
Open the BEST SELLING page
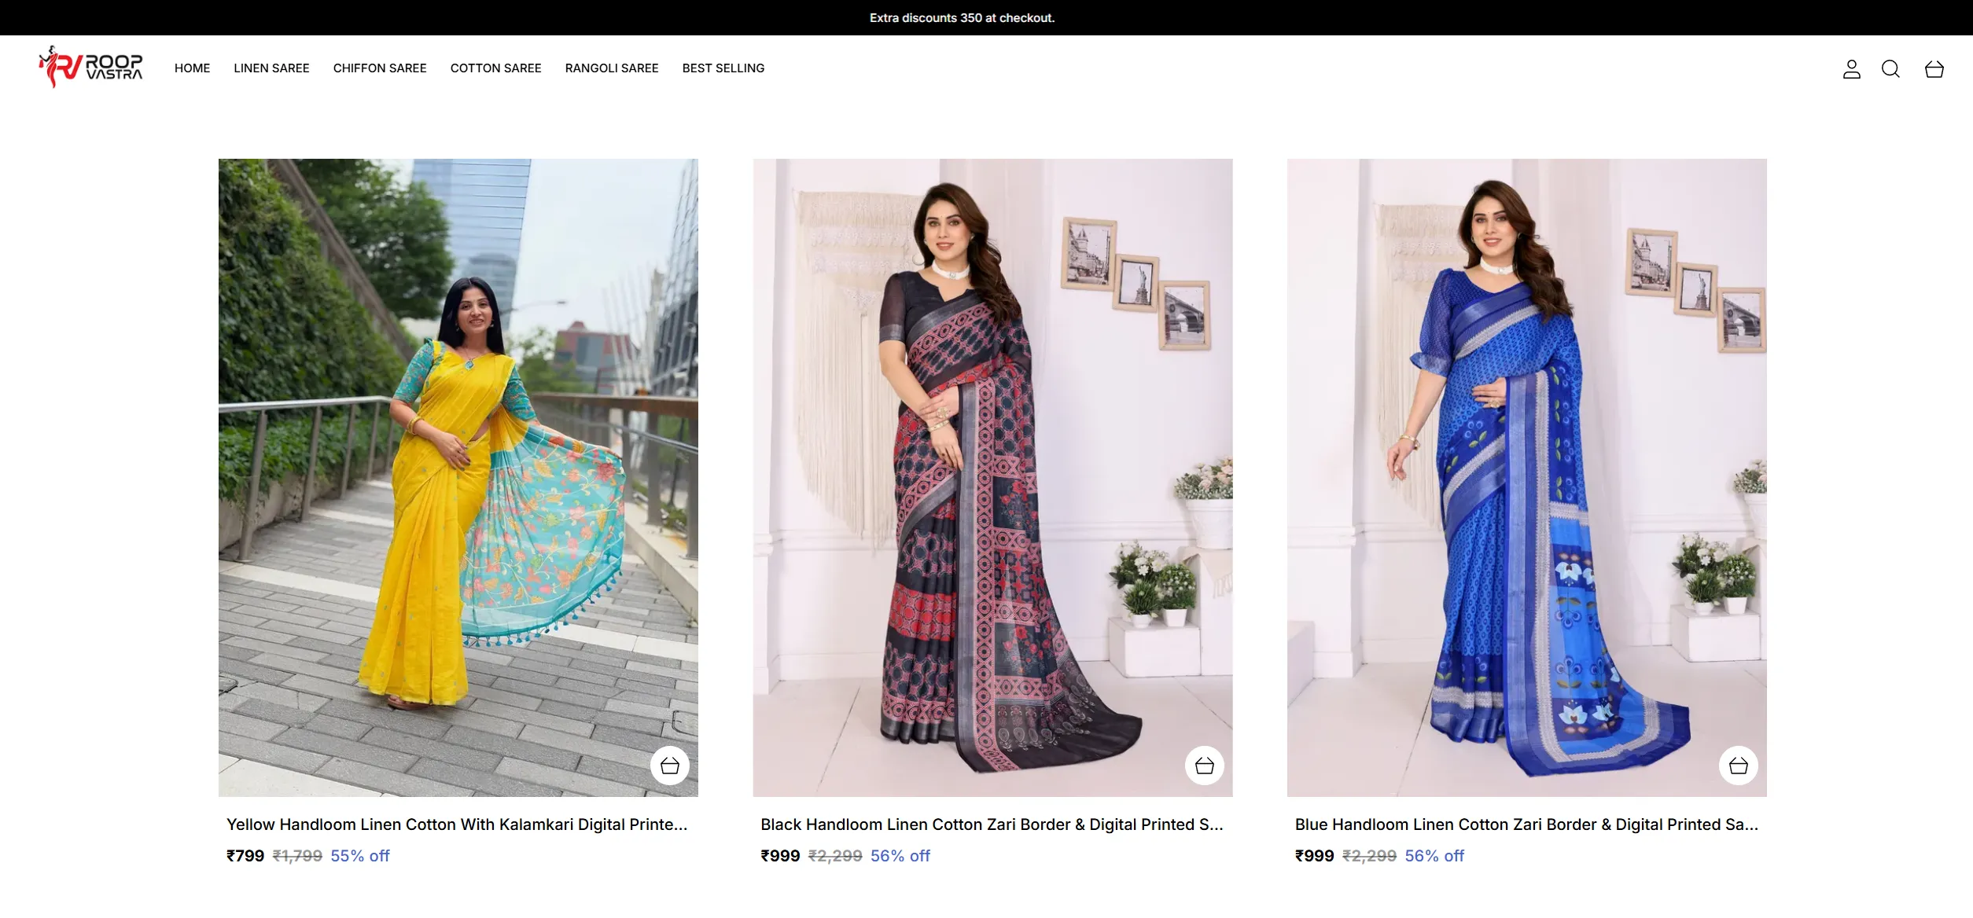pos(723,68)
